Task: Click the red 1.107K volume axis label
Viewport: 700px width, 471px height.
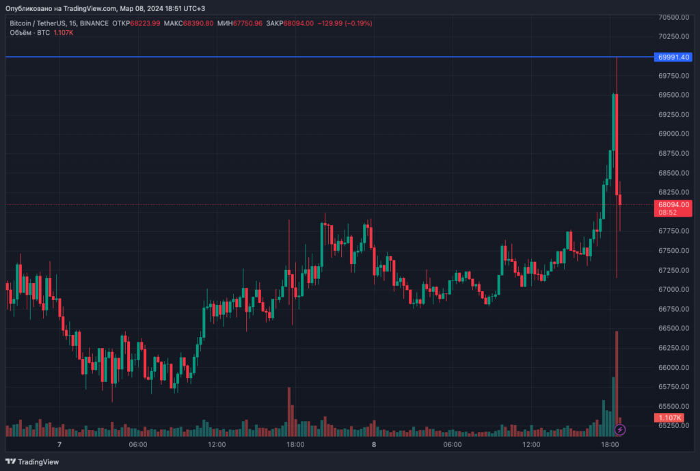Action: point(670,418)
